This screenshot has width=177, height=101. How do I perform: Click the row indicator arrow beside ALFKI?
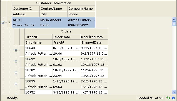coord(9,22)
